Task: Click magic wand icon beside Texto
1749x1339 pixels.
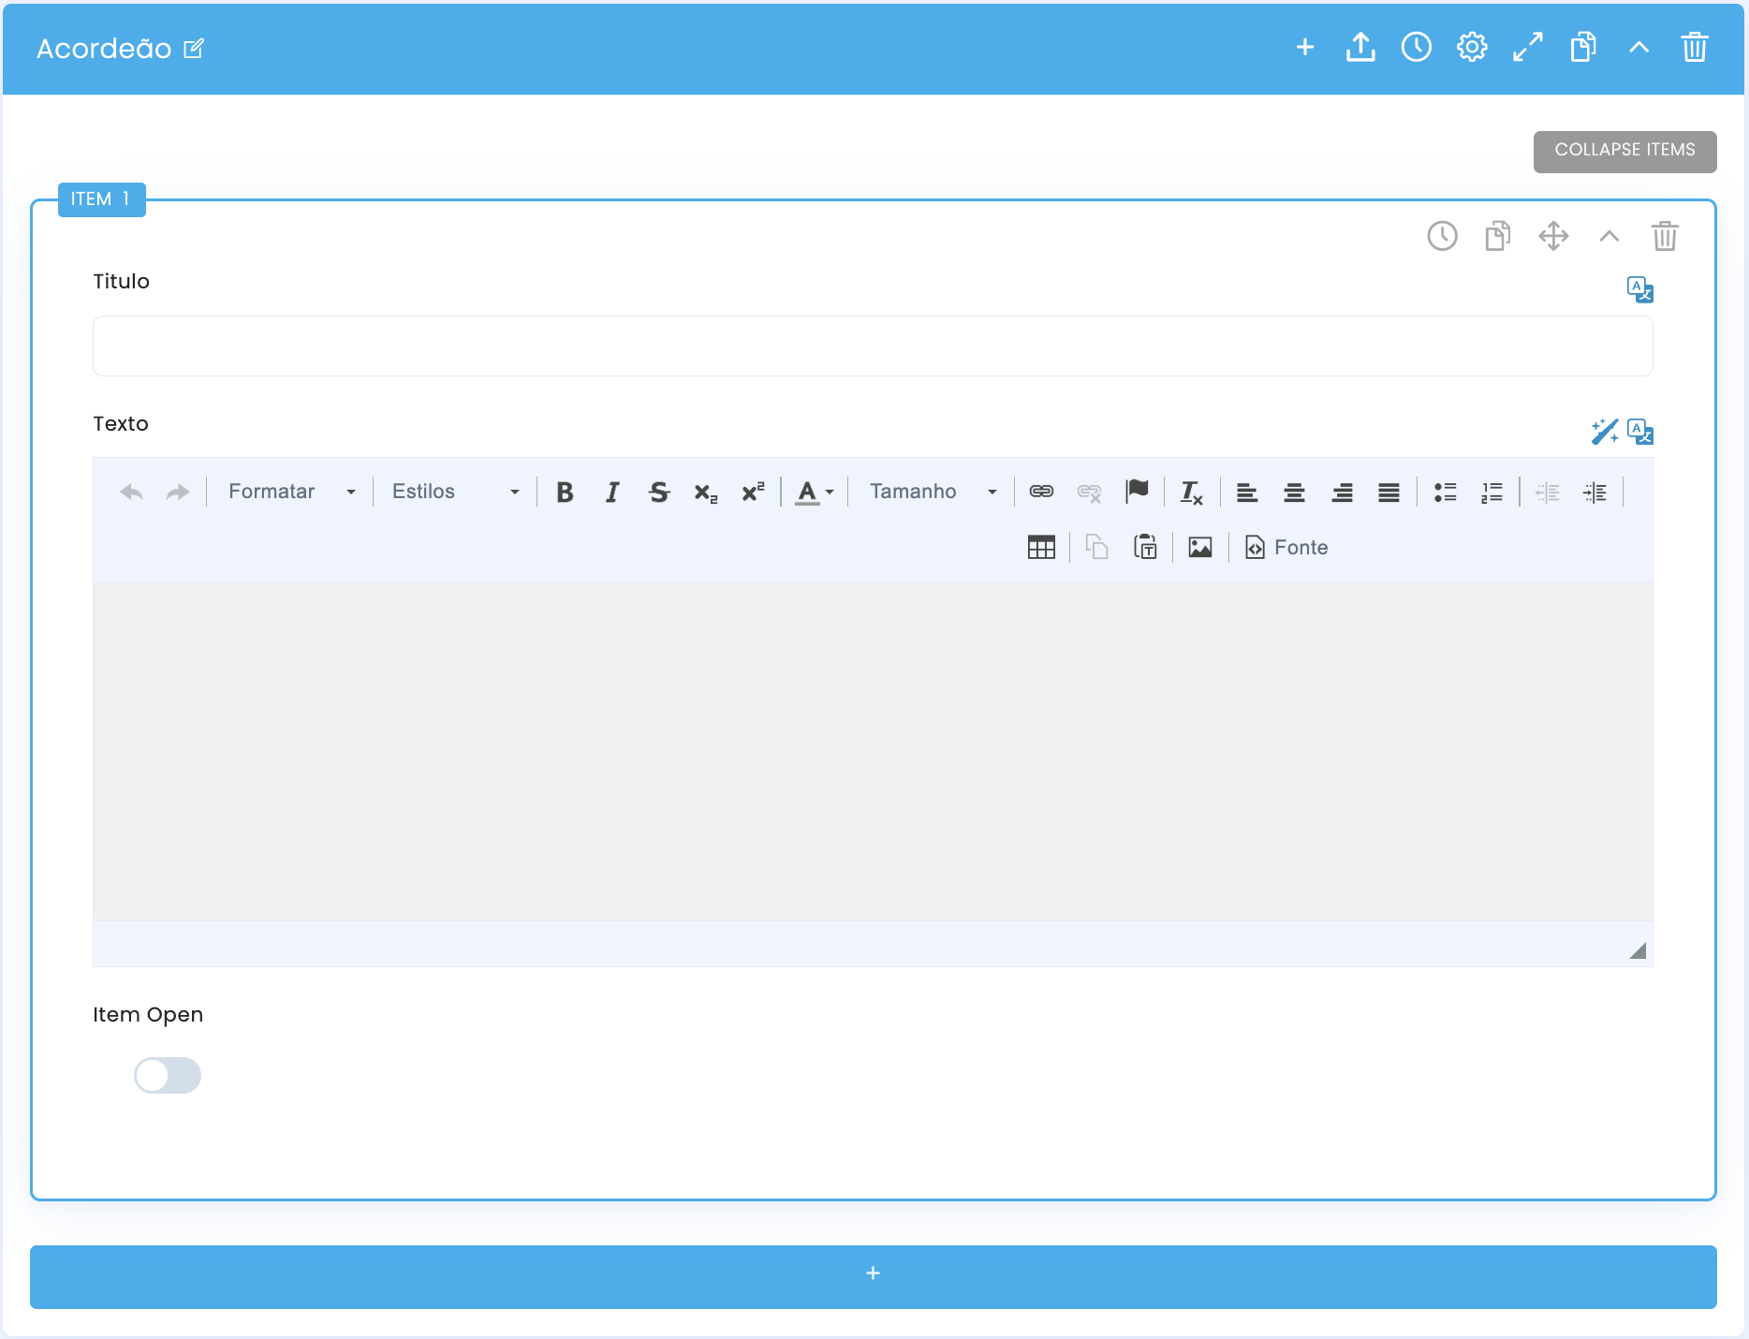Action: [1605, 432]
